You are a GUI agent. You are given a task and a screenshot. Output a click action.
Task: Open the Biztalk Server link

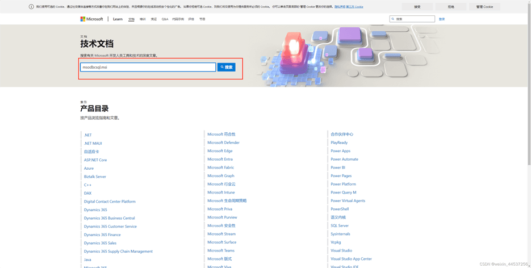(x=95, y=177)
